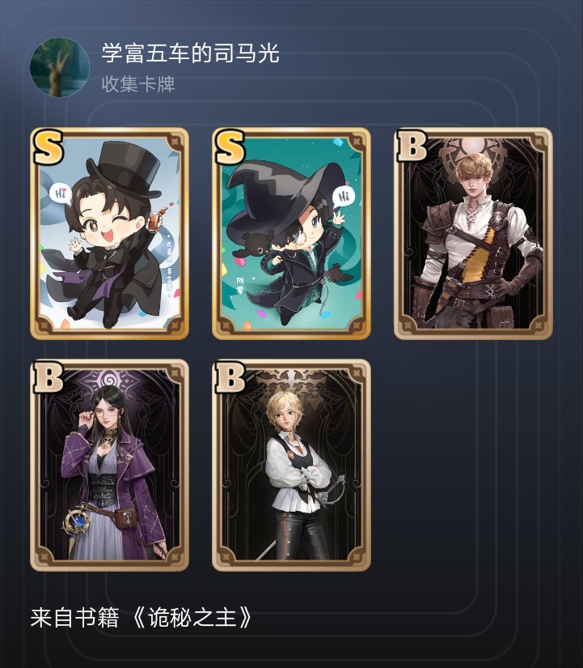This screenshot has width=583, height=668.
Task: Select the 收集卡牌 subtitle label
Action: coord(138,84)
